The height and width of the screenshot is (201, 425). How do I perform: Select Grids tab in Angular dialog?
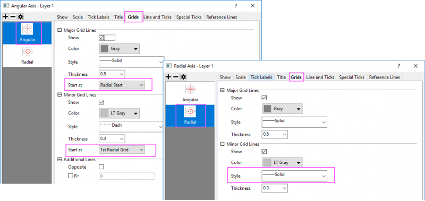tap(133, 17)
